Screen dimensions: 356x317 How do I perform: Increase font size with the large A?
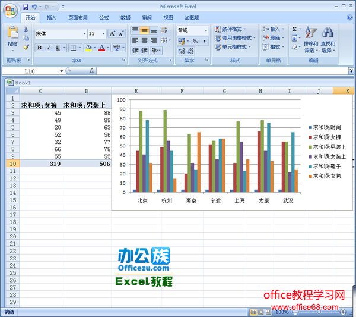[x=112, y=34]
